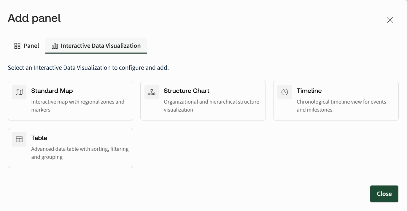
Task: Click the grid icon on Panel tab
Action: pyautogui.click(x=18, y=46)
